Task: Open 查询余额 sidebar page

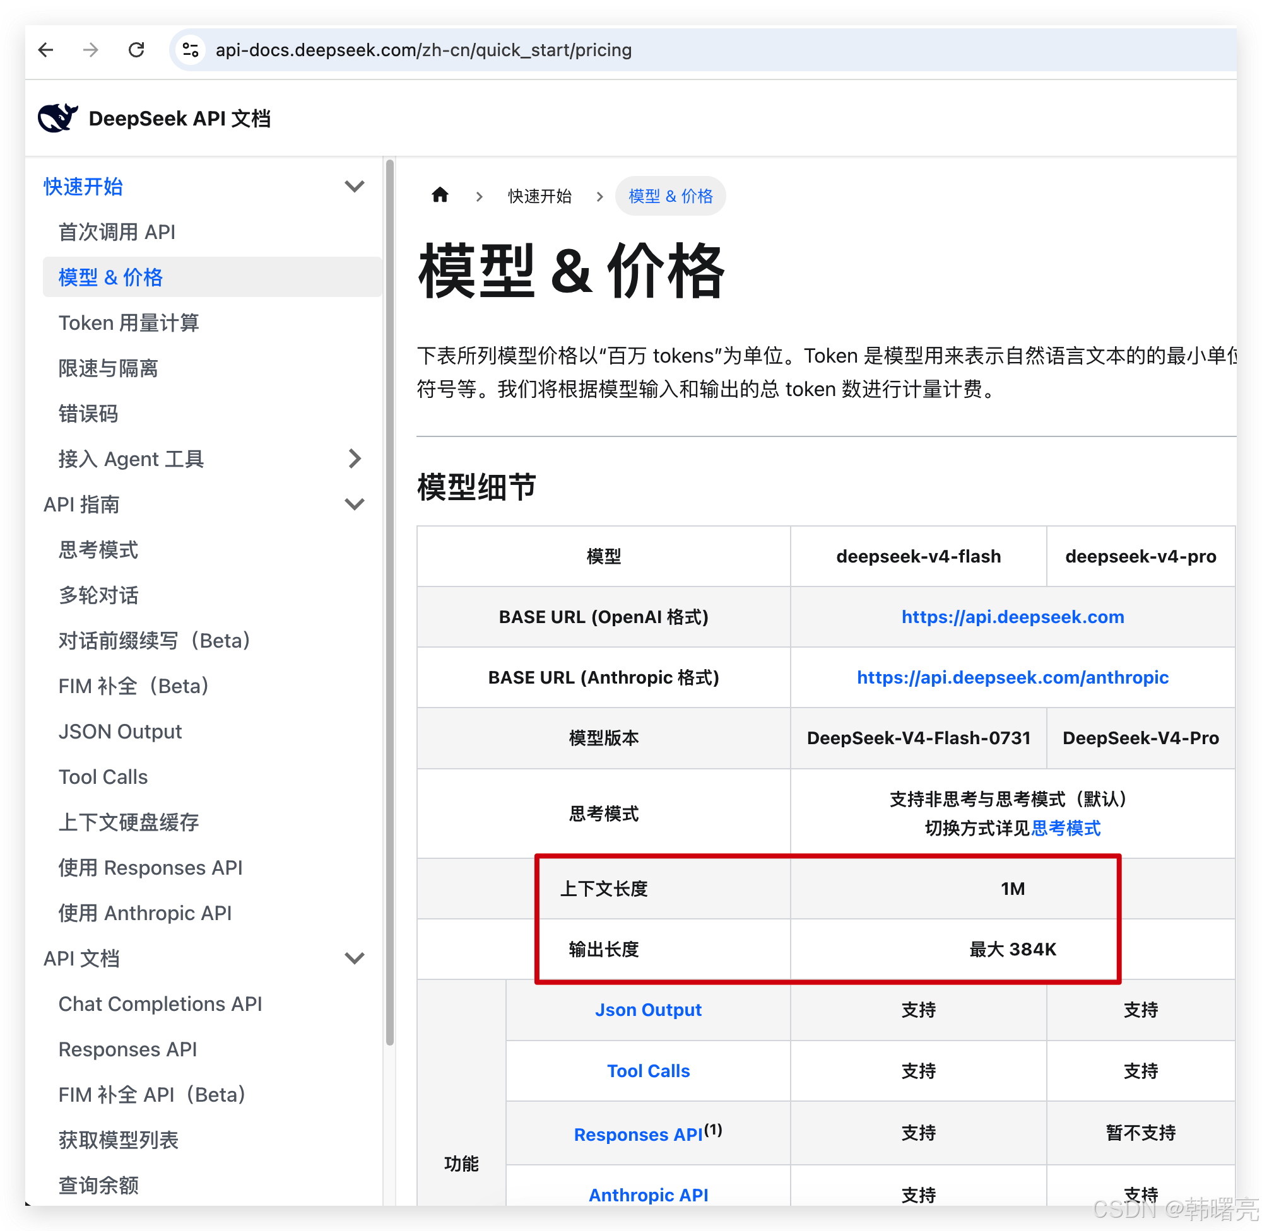Action: pyautogui.click(x=98, y=1185)
